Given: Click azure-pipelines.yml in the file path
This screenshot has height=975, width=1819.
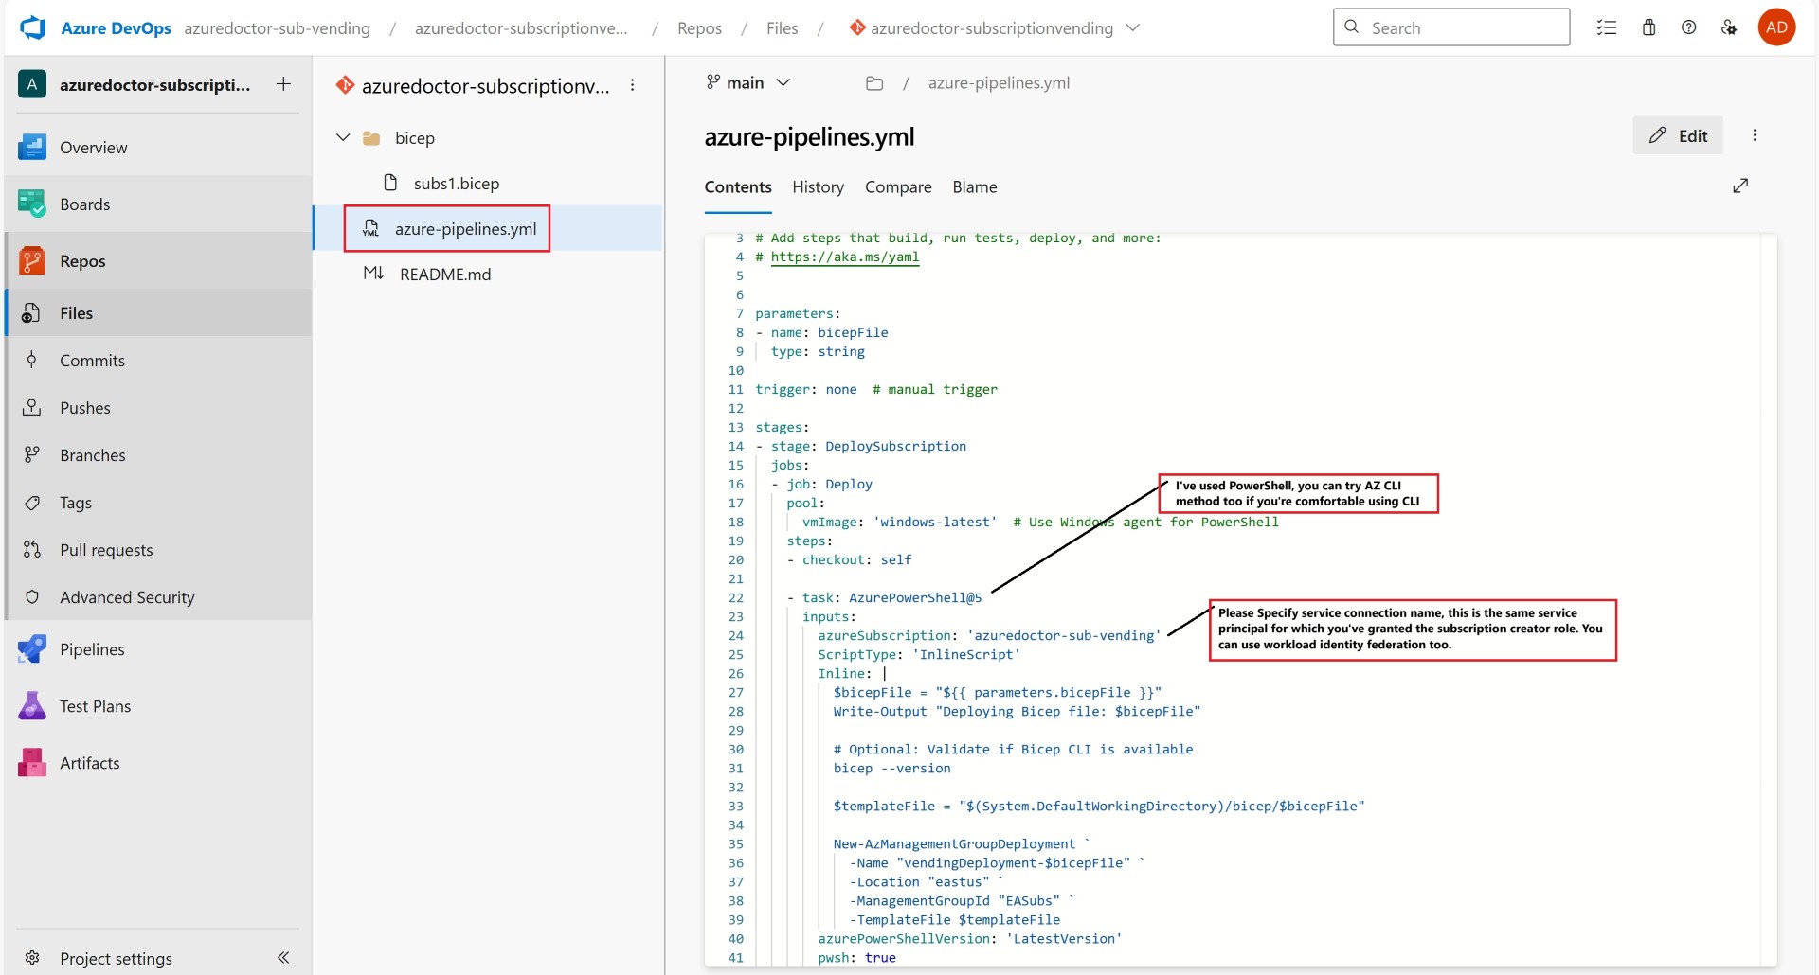Looking at the screenshot, I should (x=999, y=83).
